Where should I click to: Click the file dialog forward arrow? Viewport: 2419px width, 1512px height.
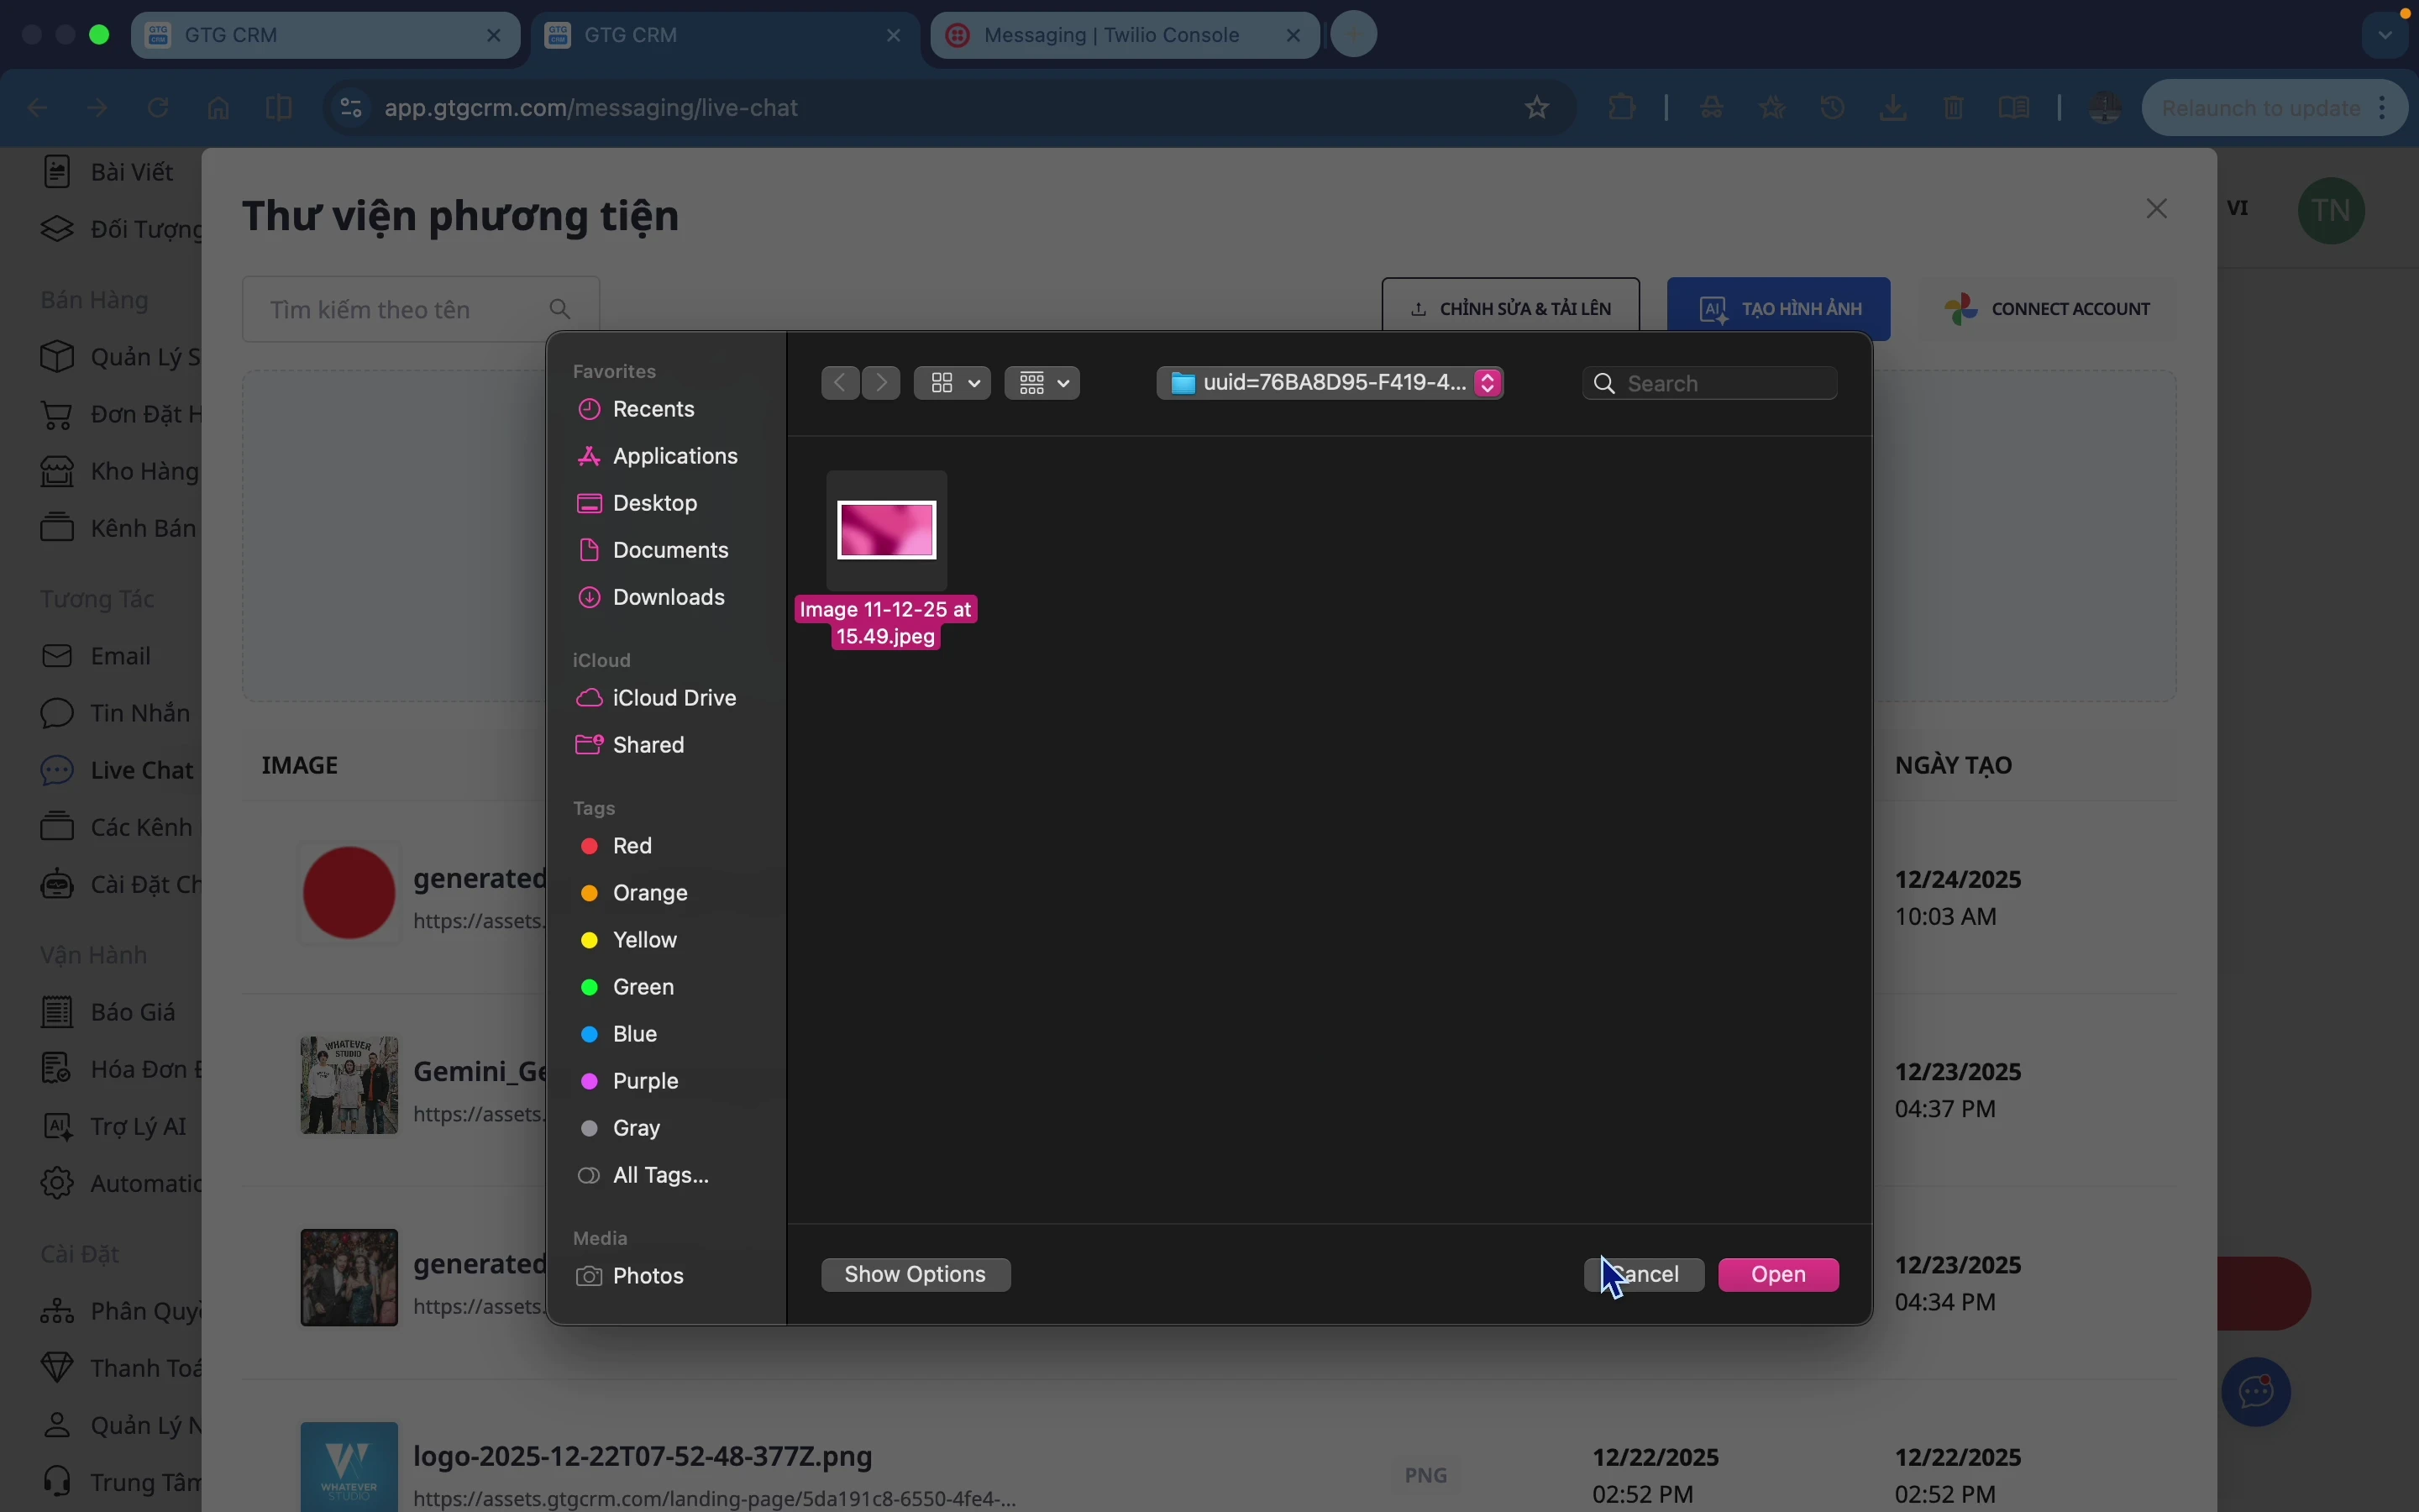point(883,383)
